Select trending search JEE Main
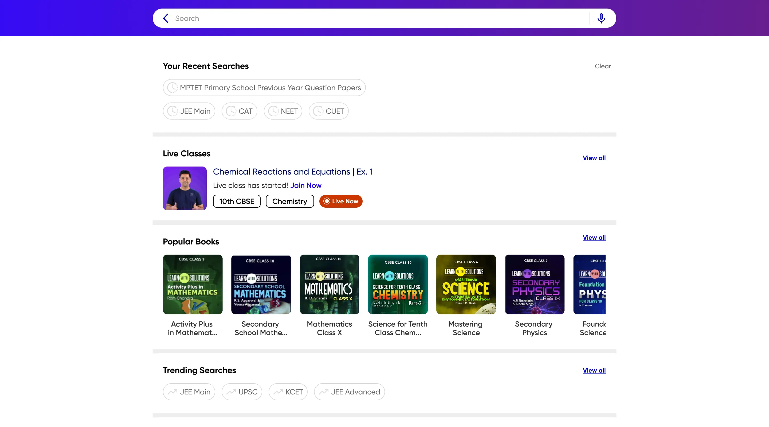 click(x=189, y=392)
